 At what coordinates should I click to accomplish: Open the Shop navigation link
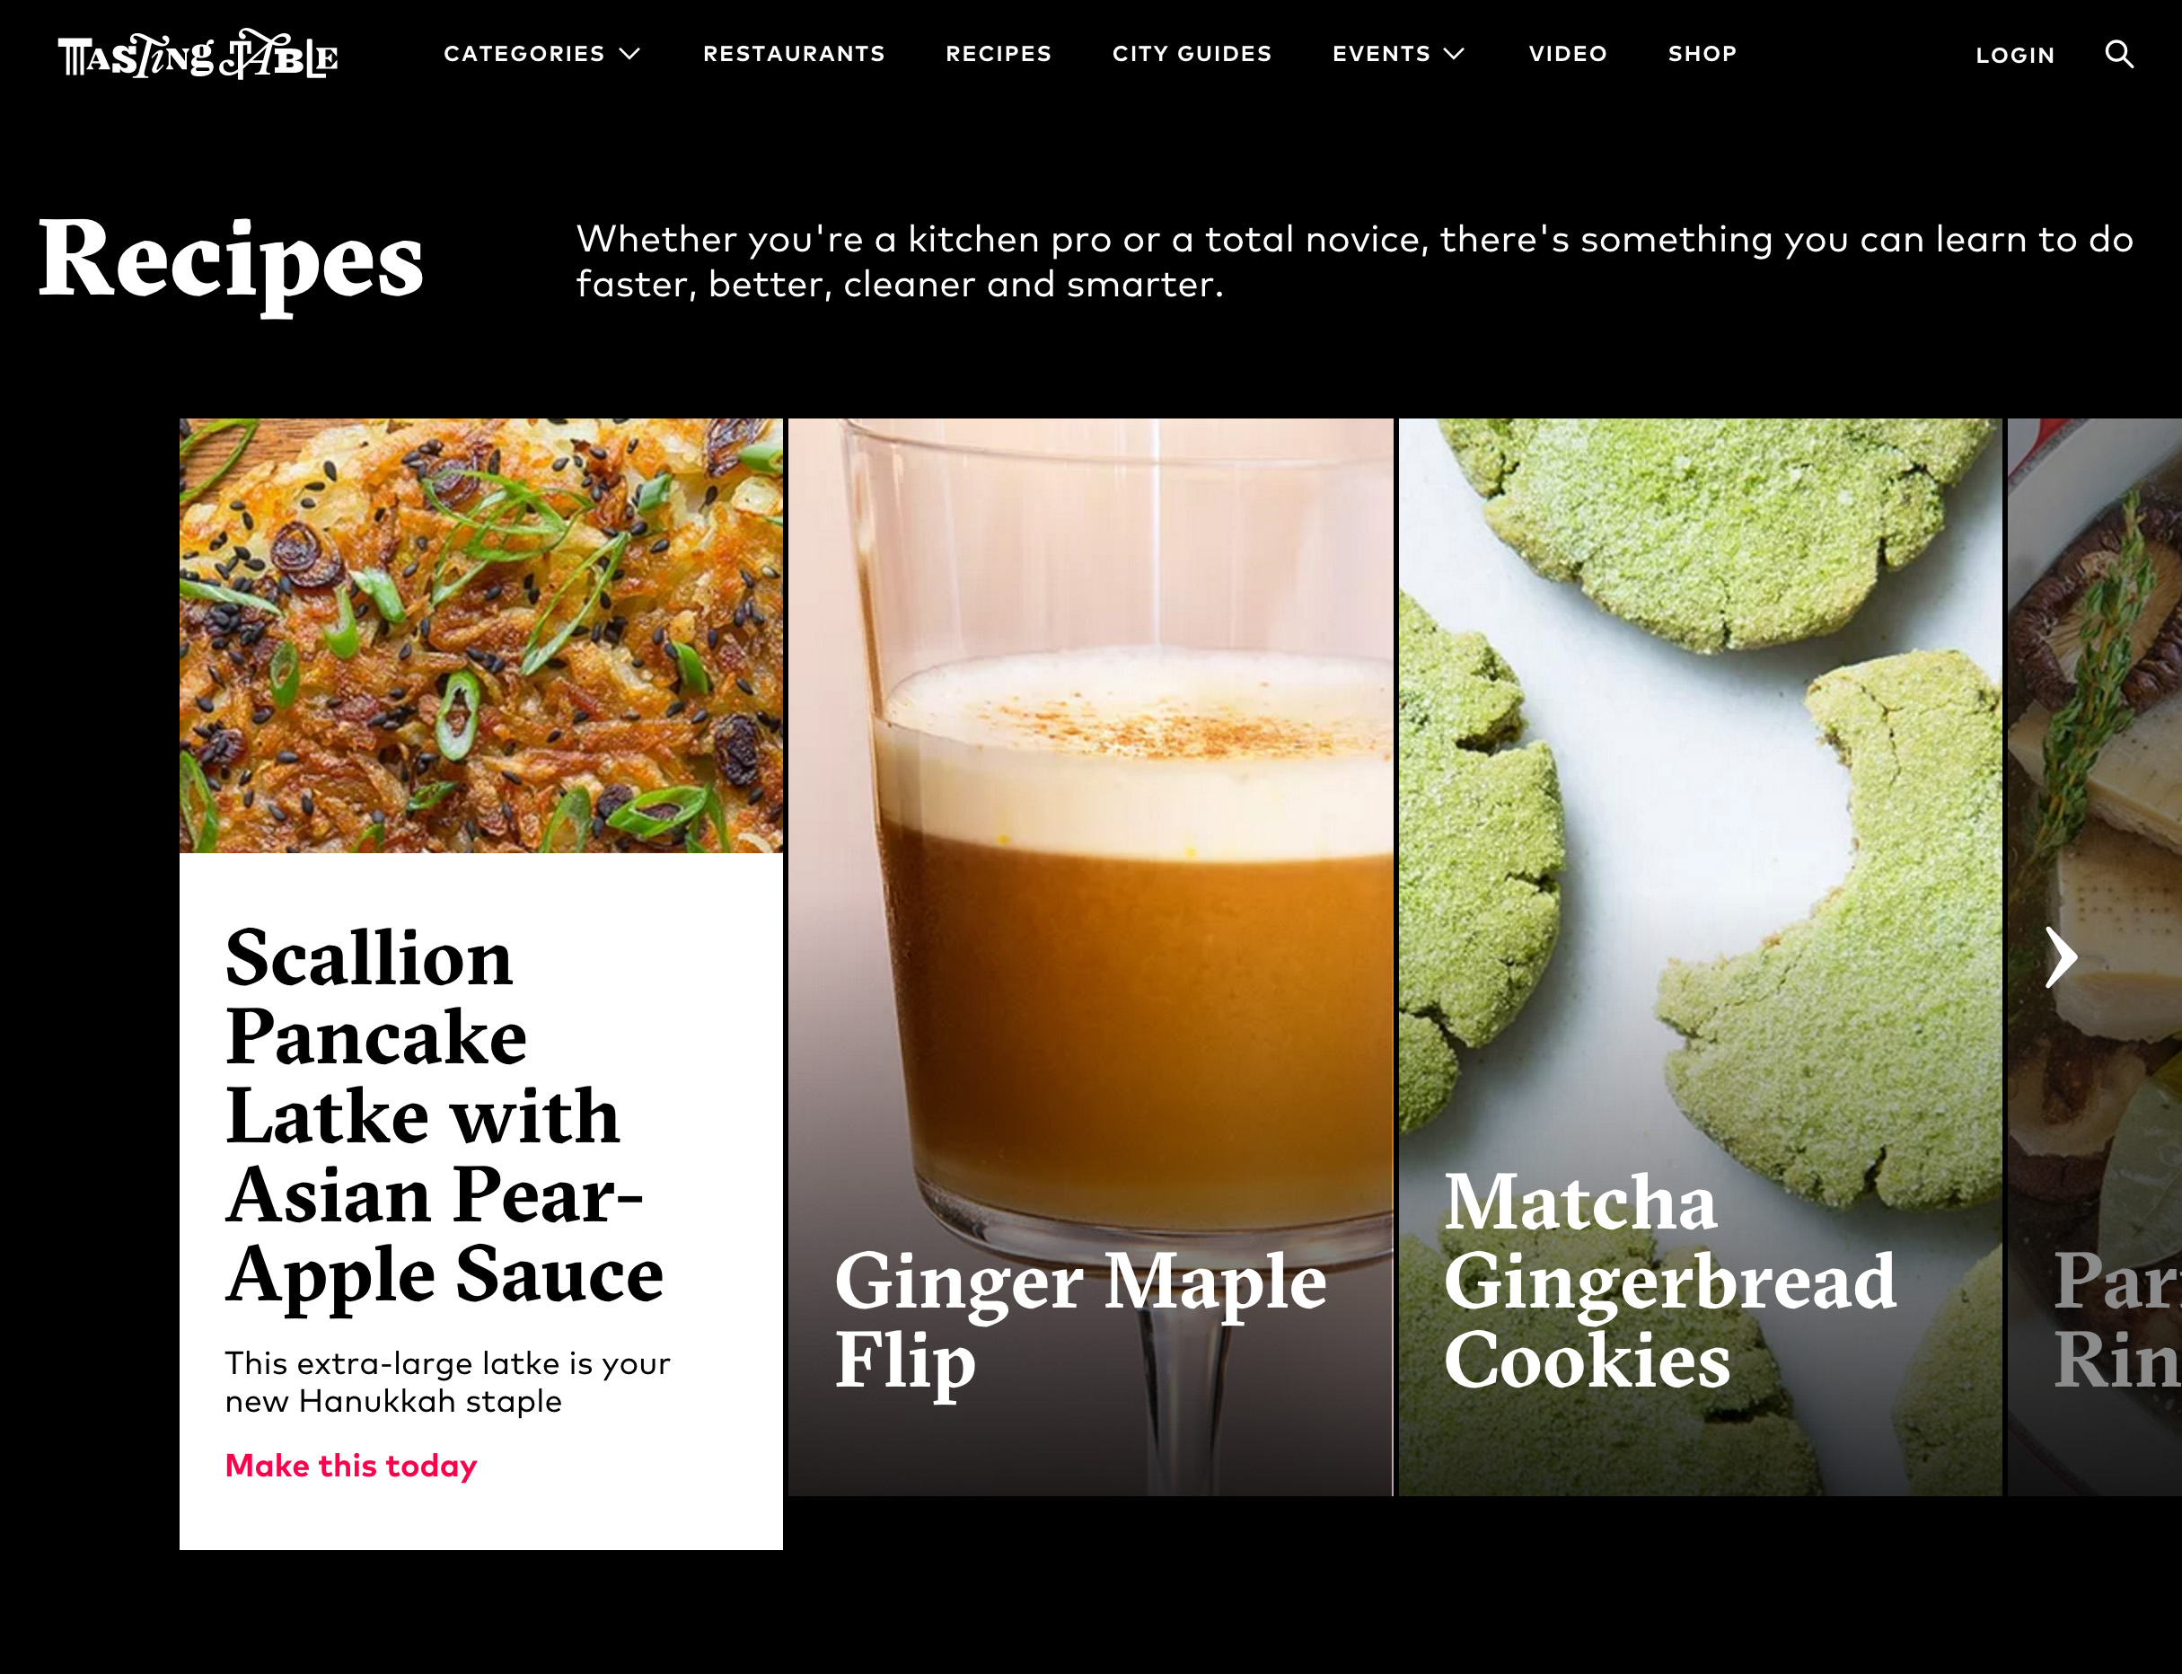coord(1702,54)
